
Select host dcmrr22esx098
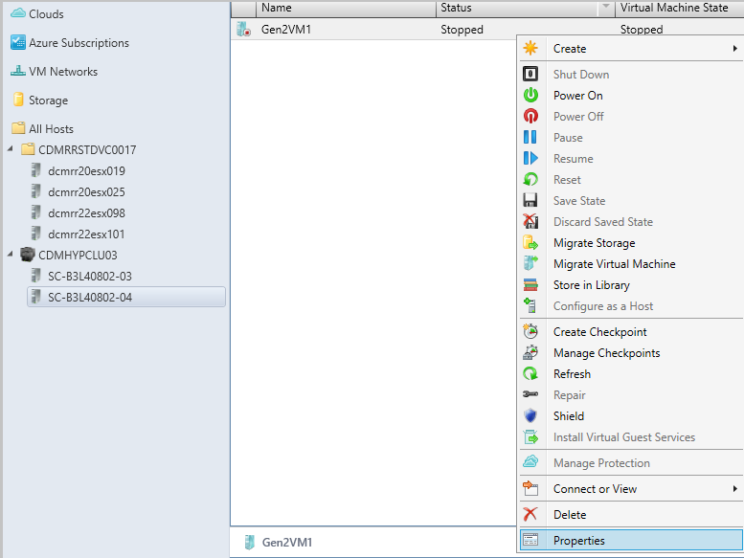(x=86, y=212)
